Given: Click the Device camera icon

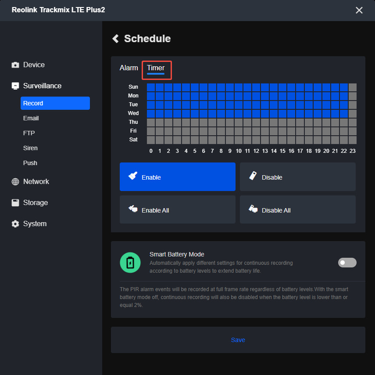Looking at the screenshot, I should coord(15,65).
